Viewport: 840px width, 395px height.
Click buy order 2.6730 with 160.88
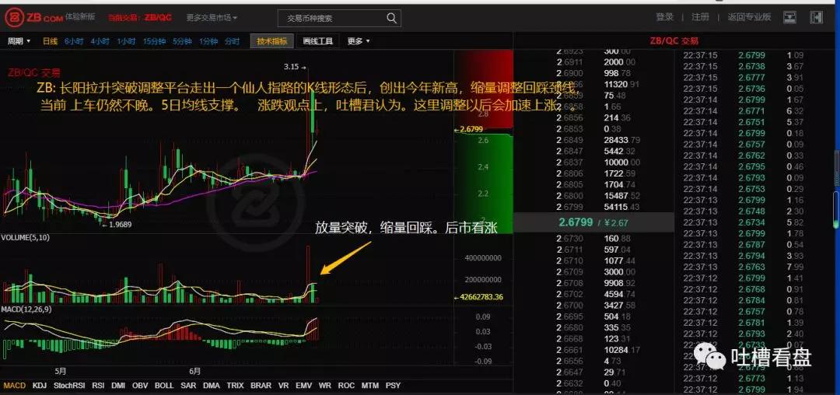point(593,238)
